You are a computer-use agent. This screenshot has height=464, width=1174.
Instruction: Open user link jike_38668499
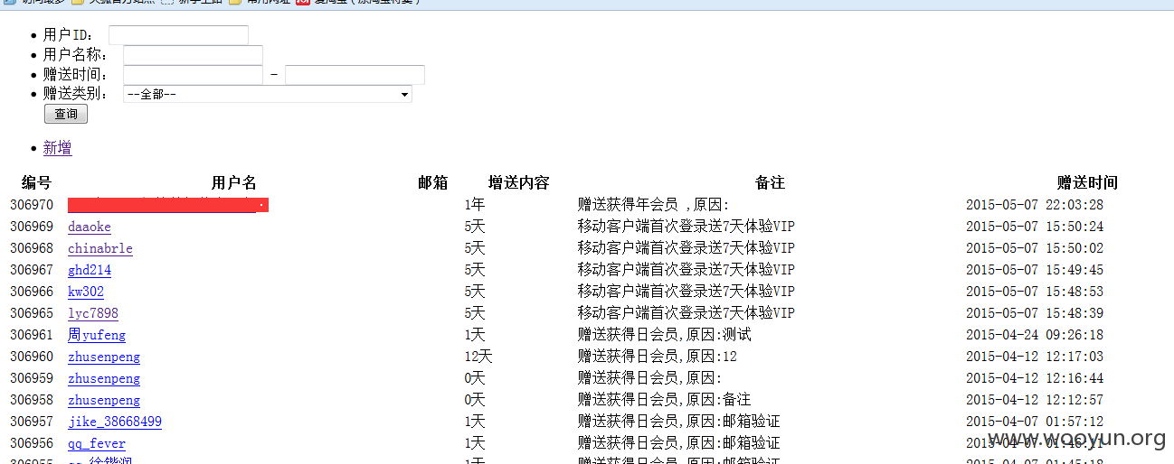pos(115,422)
